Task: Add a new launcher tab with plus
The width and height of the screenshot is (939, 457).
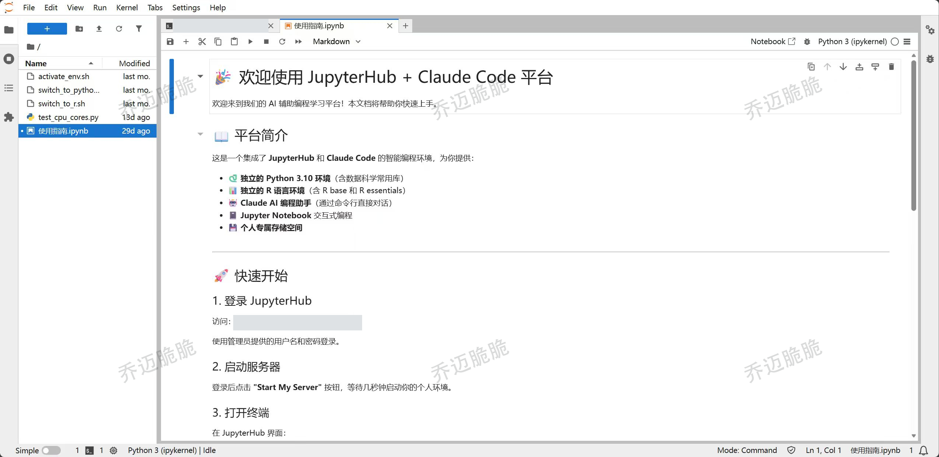Action: coord(406,26)
